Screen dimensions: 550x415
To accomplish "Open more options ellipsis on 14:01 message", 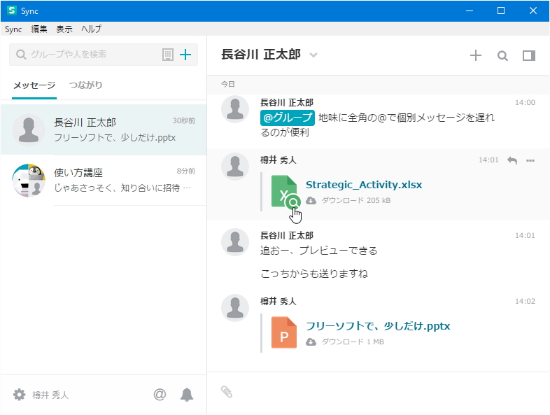I will (x=530, y=160).
